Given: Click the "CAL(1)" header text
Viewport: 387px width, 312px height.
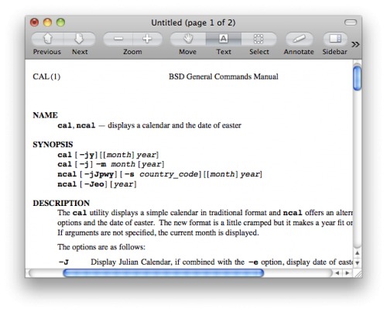Looking at the screenshot, I should tap(46, 77).
